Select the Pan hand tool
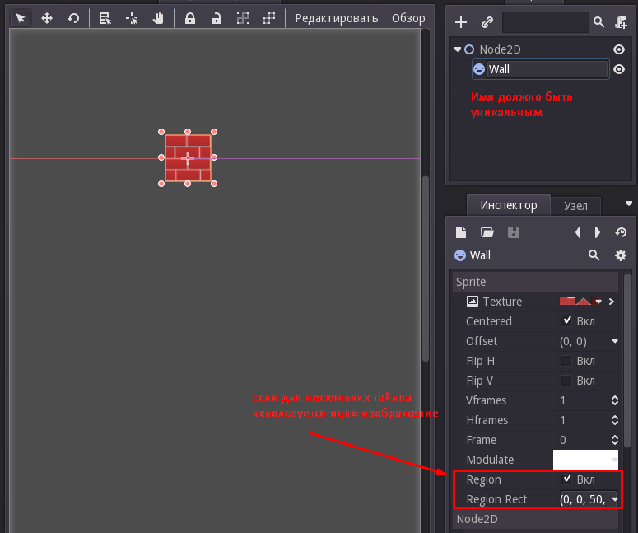 [158, 18]
